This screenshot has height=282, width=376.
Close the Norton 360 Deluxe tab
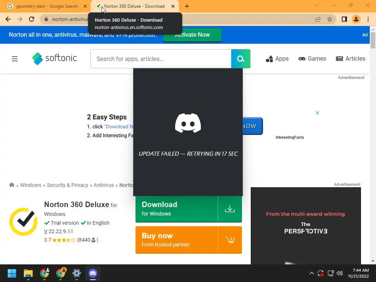click(173, 6)
